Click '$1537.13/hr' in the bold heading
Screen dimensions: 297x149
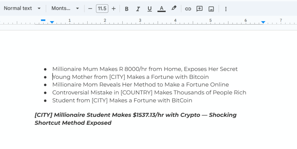[x=148, y=115]
